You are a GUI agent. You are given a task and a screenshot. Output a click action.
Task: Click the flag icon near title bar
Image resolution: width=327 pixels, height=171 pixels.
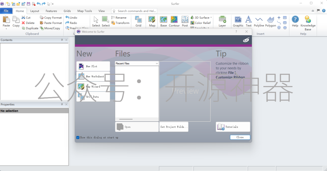(318, 10)
